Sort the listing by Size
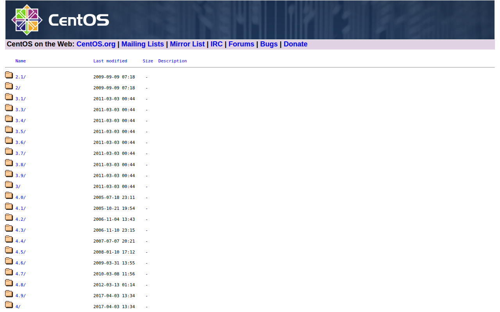500x312 pixels. click(x=148, y=61)
